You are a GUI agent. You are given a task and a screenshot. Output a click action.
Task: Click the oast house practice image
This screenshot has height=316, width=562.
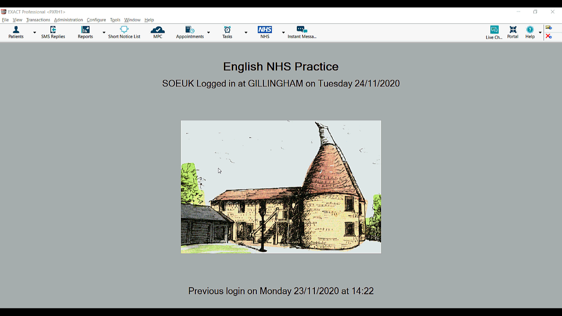point(281,187)
